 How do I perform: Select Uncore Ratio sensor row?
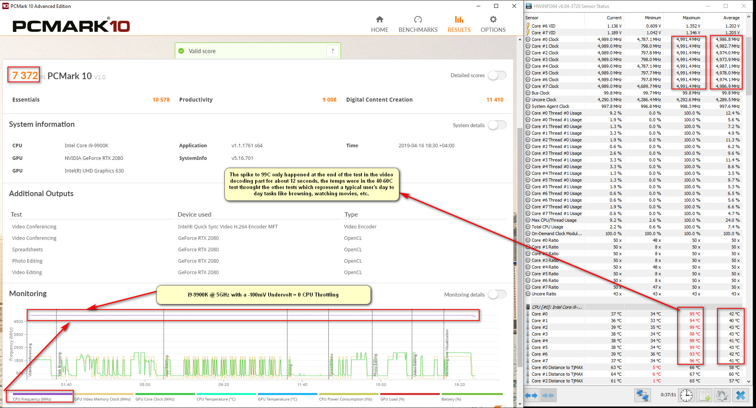click(x=633, y=294)
